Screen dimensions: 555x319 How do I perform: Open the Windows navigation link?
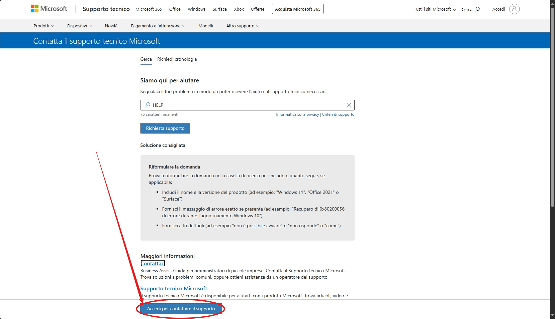(196, 9)
